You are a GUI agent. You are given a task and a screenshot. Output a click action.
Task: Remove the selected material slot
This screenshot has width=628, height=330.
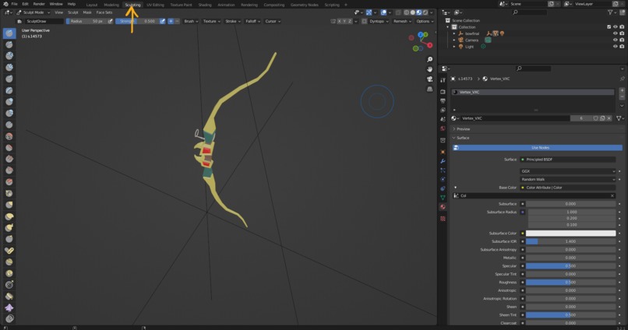click(x=622, y=97)
